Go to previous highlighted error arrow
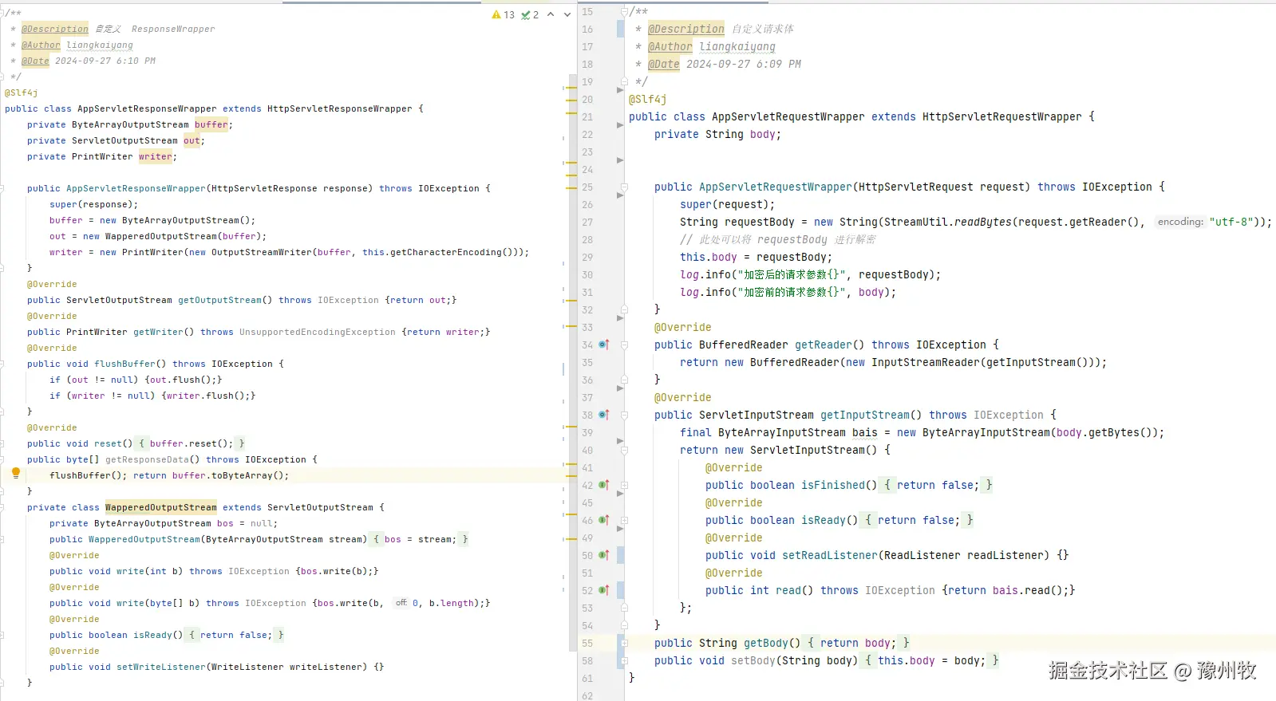The image size is (1276, 701). (x=551, y=14)
